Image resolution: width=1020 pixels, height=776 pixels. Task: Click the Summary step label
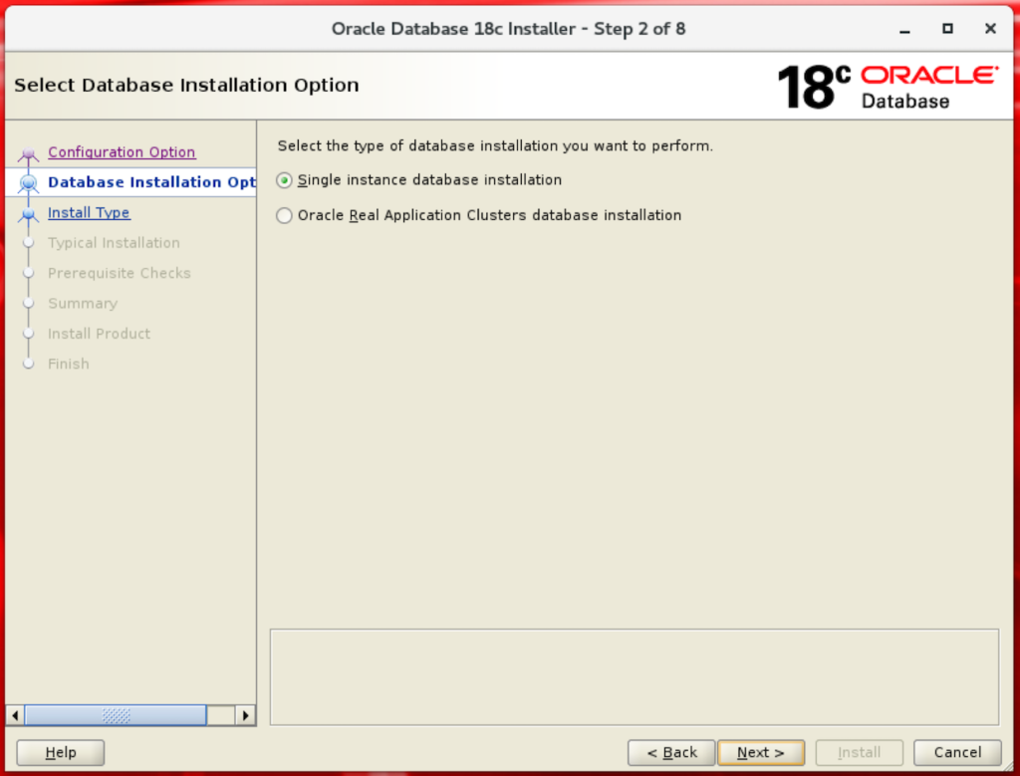(83, 303)
